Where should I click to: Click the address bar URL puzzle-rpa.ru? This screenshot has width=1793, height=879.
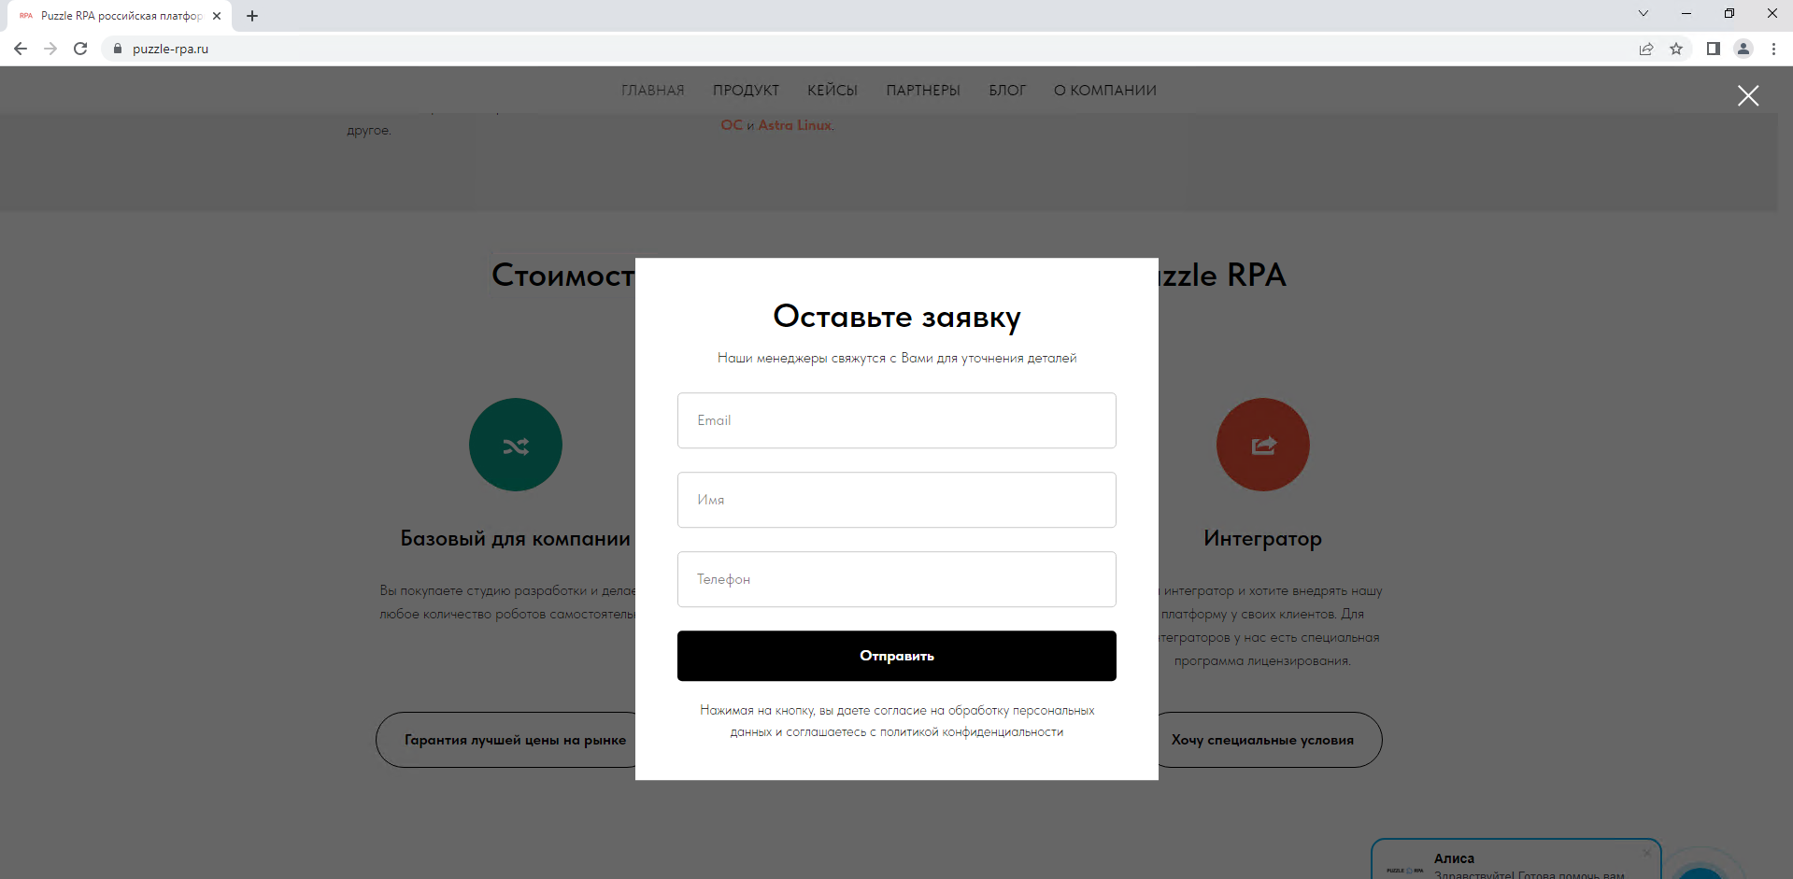click(170, 49)
